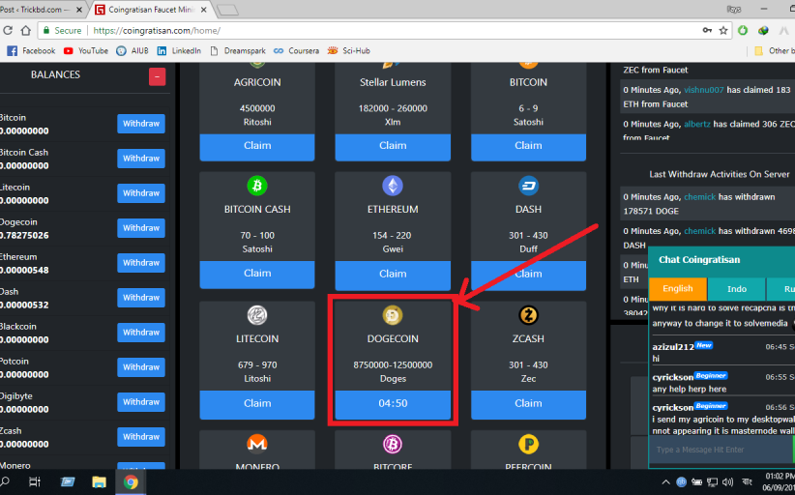The width and height of the screenshot is (795, 495).
Task: Open chemick's profile link in withdraw activities
Action: (700, 196)
